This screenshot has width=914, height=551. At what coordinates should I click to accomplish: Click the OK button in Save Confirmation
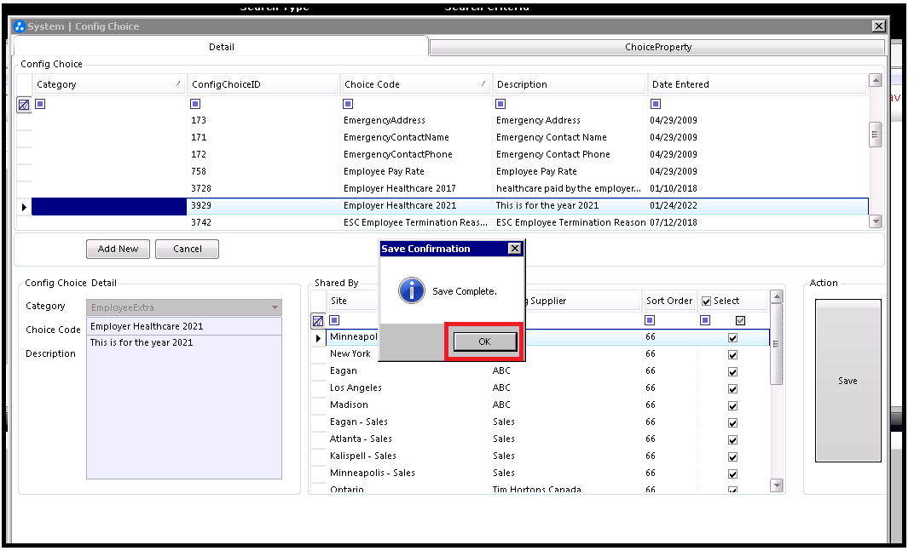tap(485, 342)
